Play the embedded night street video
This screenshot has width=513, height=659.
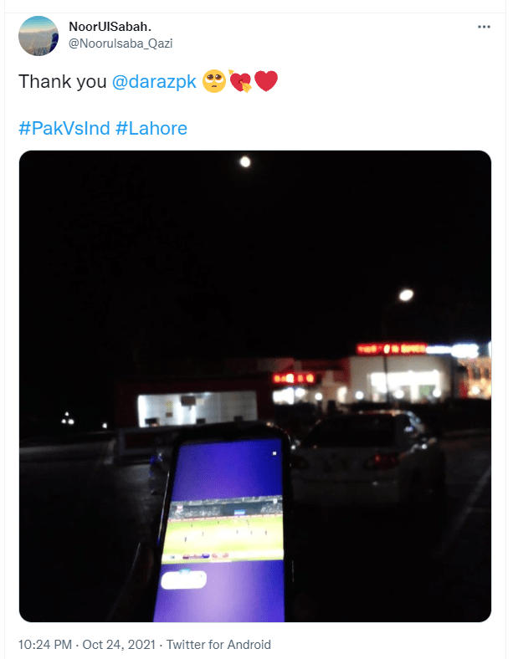click(x=255, y=386)
